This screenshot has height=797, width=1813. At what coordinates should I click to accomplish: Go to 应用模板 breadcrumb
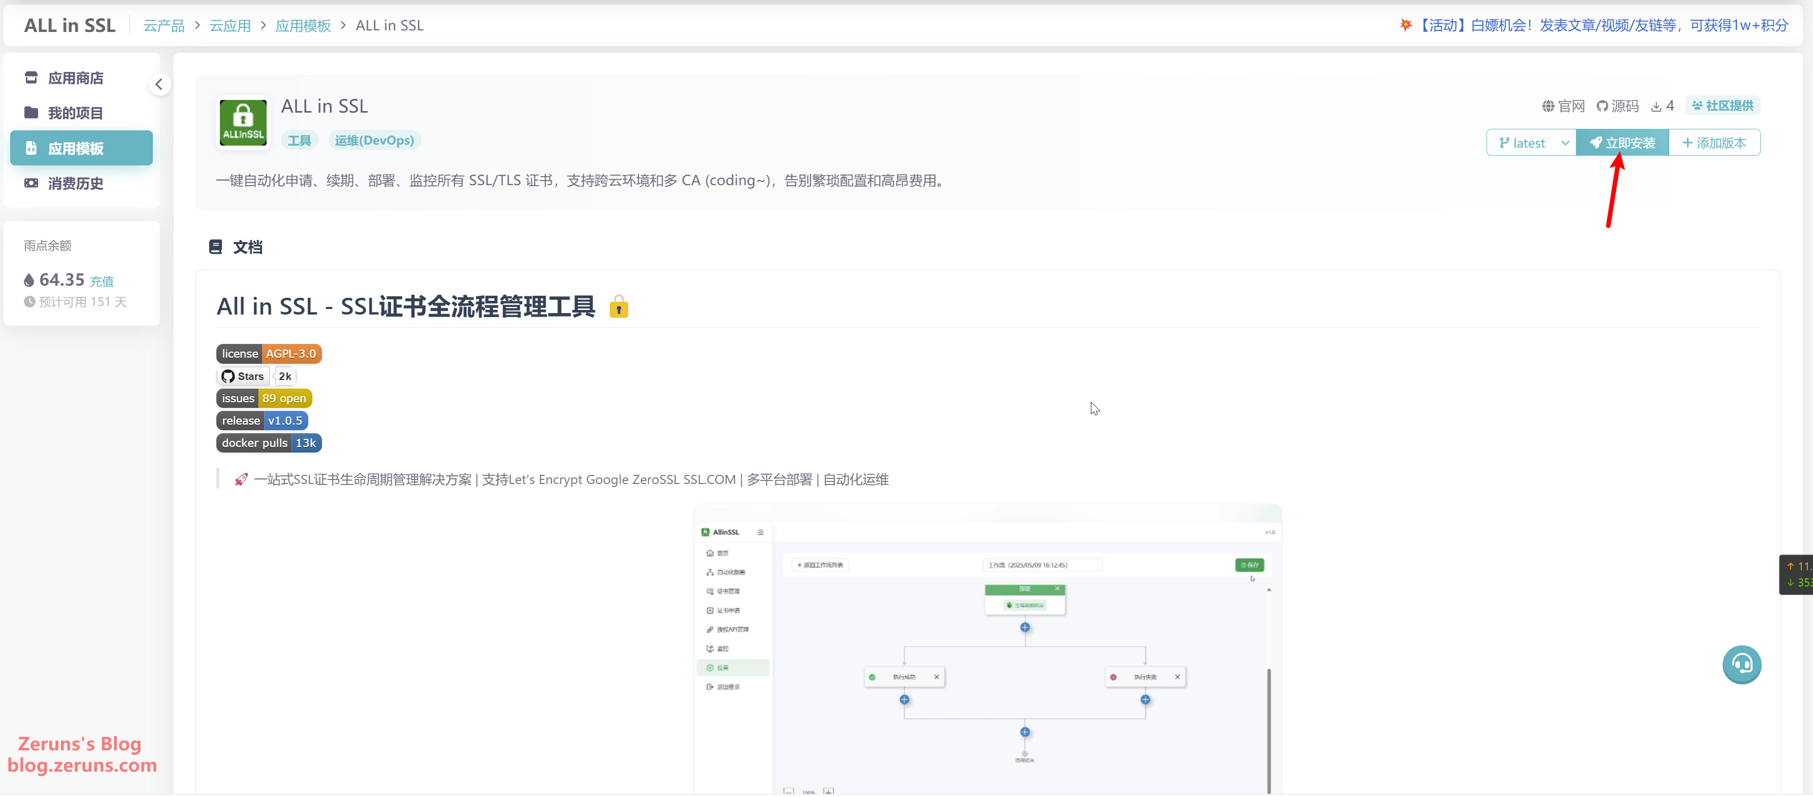[303, 25]
